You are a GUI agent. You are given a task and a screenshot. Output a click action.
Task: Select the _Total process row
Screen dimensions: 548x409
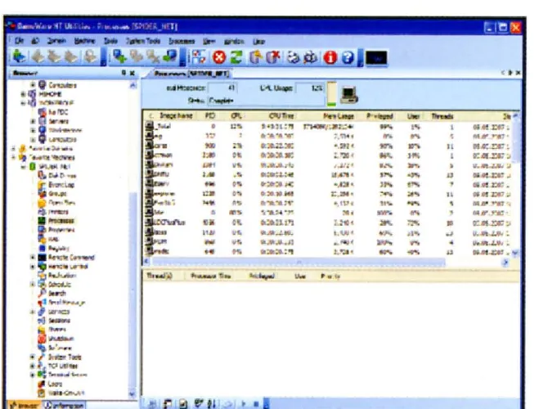pyautogui.click(x=330, y=127)
